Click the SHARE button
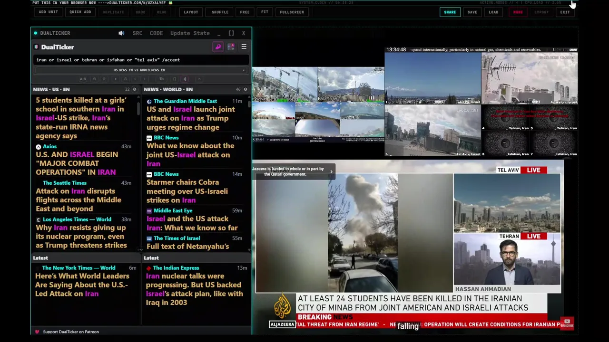Image resolution: width=609 pixels, height=342 pixels. (x=450, y=12)
